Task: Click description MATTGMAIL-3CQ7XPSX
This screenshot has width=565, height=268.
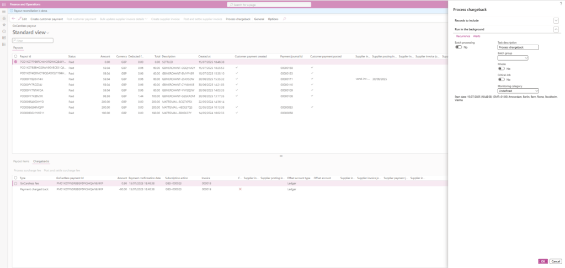Action: [177, 101]
